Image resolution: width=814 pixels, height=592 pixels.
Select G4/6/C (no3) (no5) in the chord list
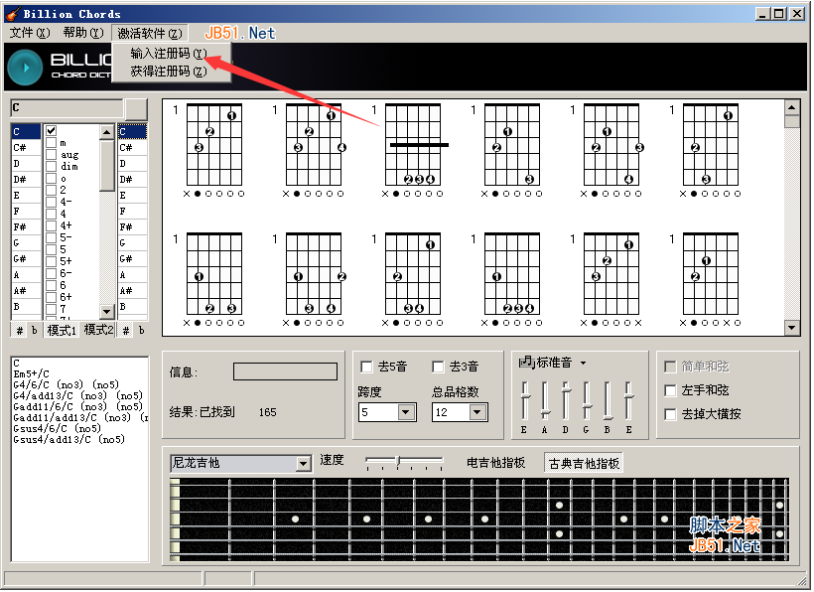coord(66,384)
